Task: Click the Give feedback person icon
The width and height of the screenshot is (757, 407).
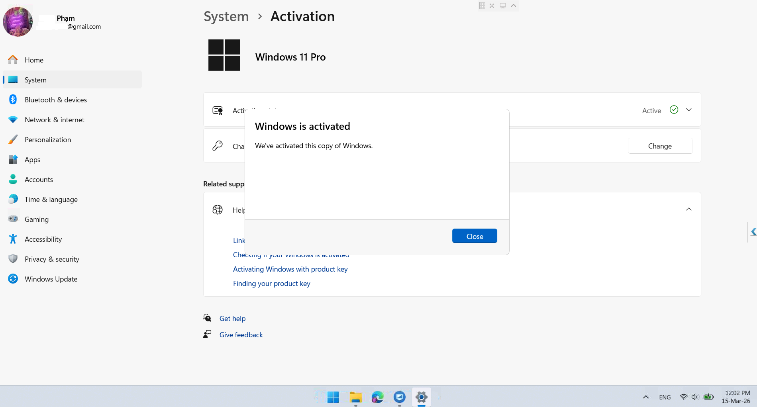Action: click(207, 334)
